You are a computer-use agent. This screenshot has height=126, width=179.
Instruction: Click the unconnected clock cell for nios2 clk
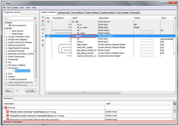(x=167, y=39)
